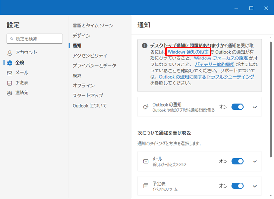Click the 次について通知を受け取る heading

tap(164, 134)
